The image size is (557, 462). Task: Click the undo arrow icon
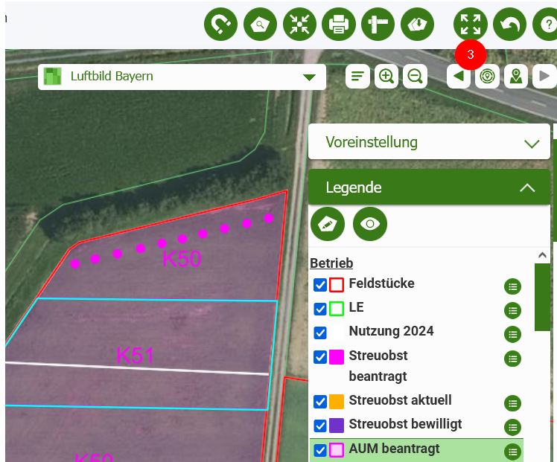point(509,25)
